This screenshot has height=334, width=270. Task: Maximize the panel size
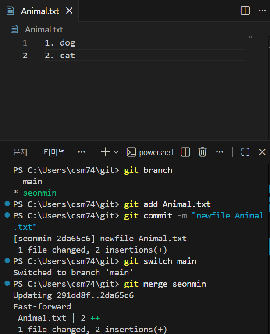(245, 152)
